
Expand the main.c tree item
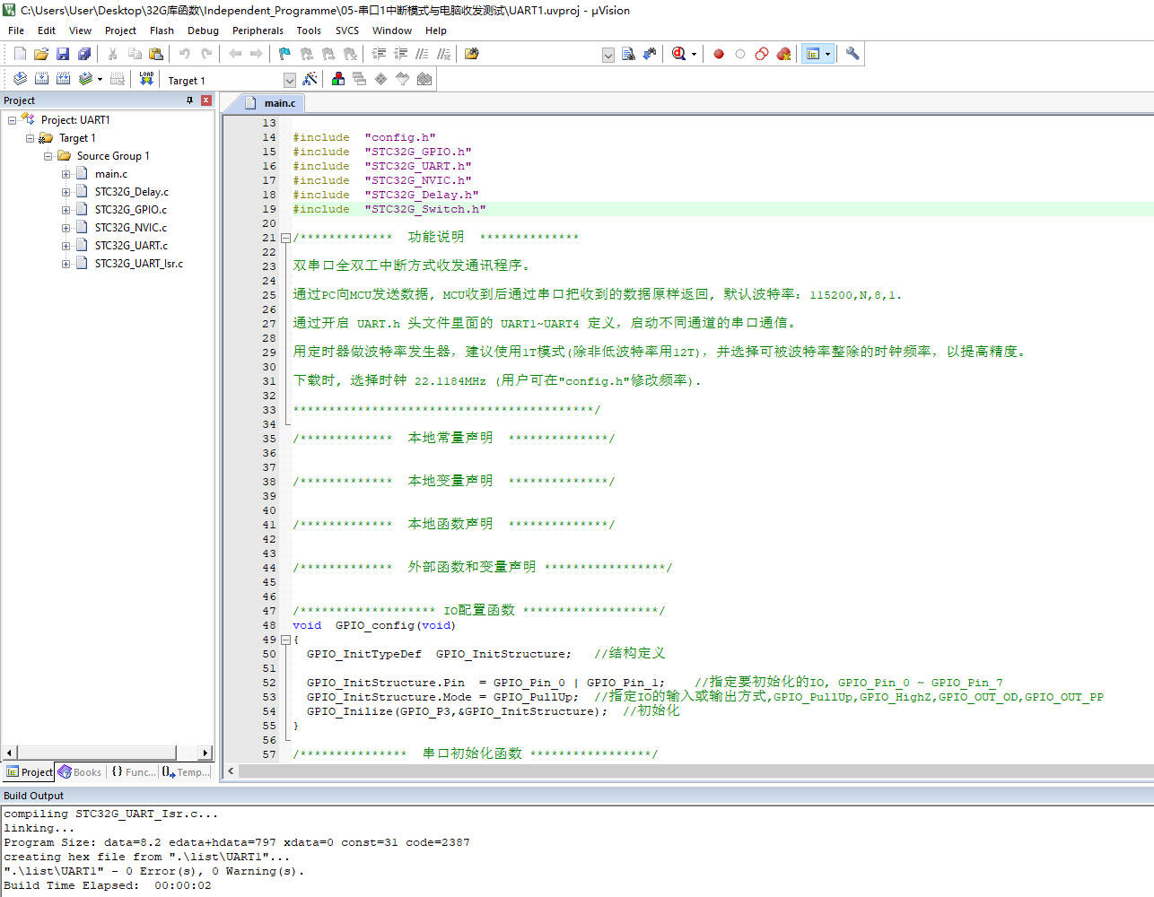(x=66, y=174)
